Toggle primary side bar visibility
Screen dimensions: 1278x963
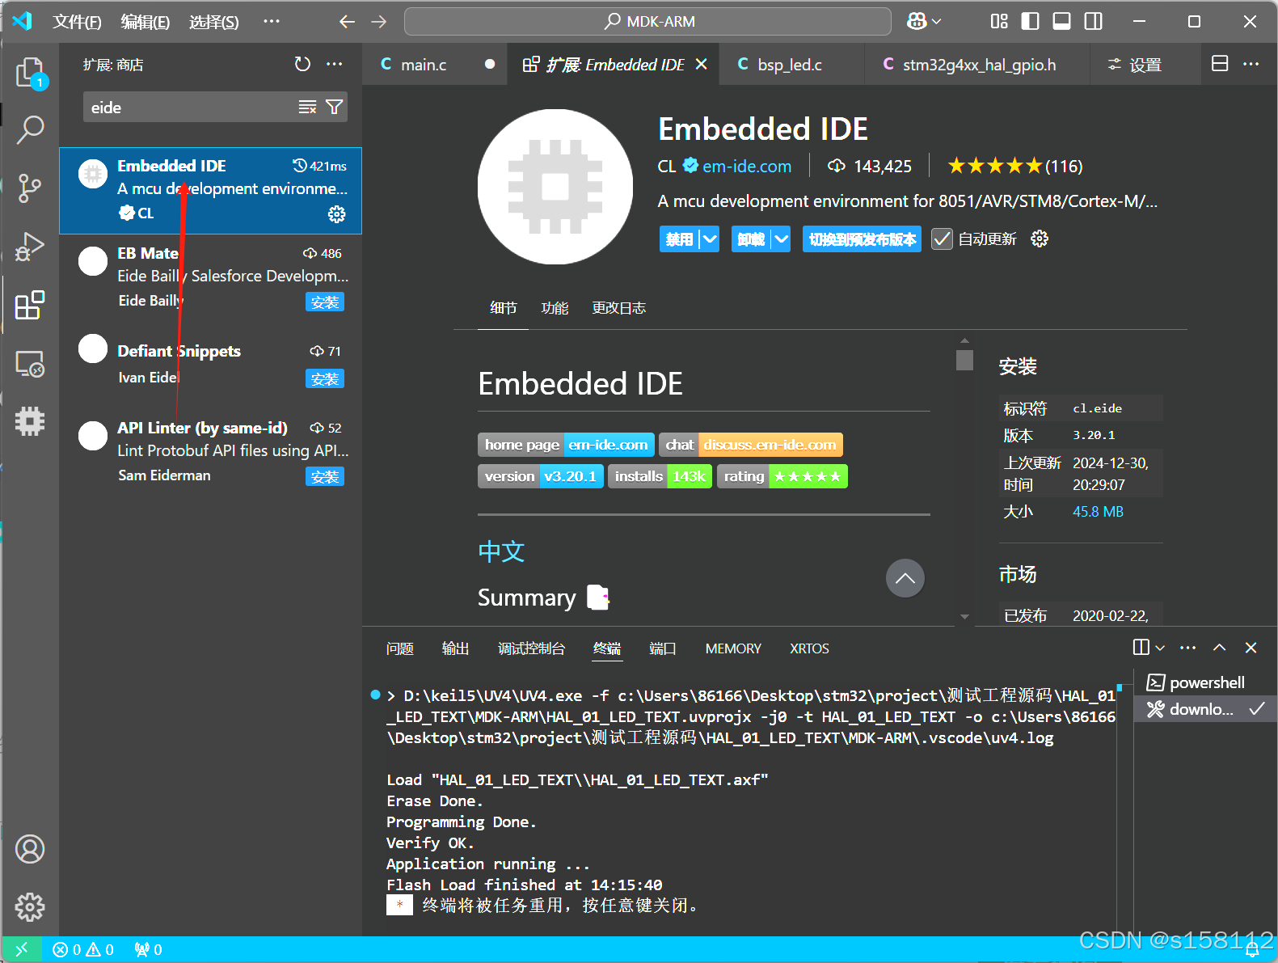click(x=1031, y=22)
